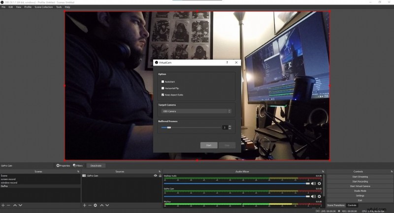394x213 pixels.
Task: Open the File menu
Action: coord(3,7)
